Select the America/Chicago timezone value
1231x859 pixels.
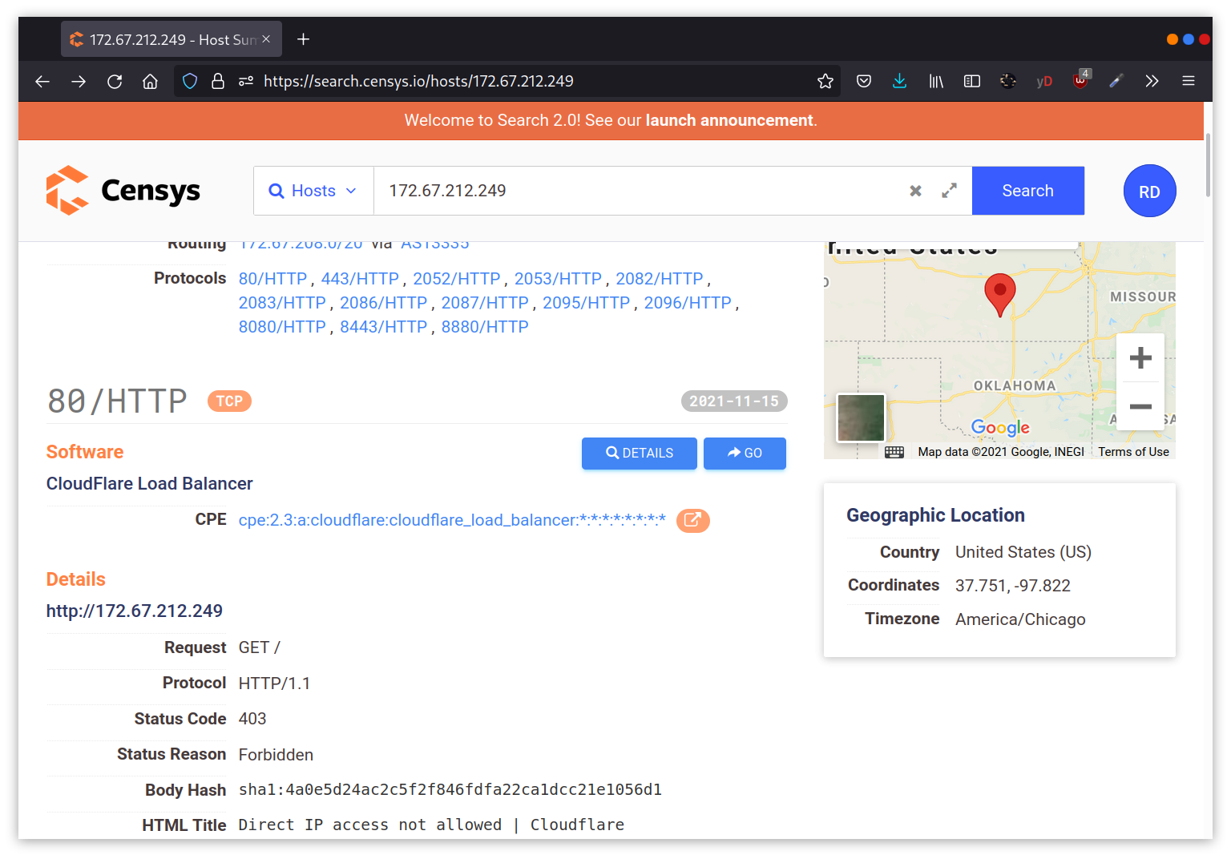pyautogui.click(x=1020, y=619)
